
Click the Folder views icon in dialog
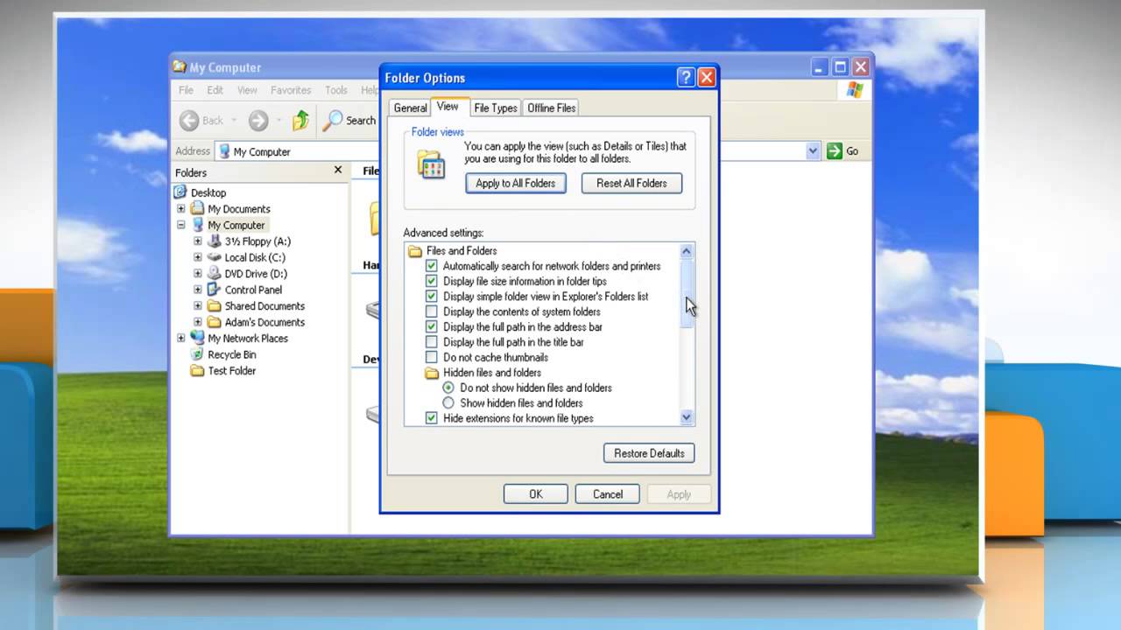[x=431, y=164]
